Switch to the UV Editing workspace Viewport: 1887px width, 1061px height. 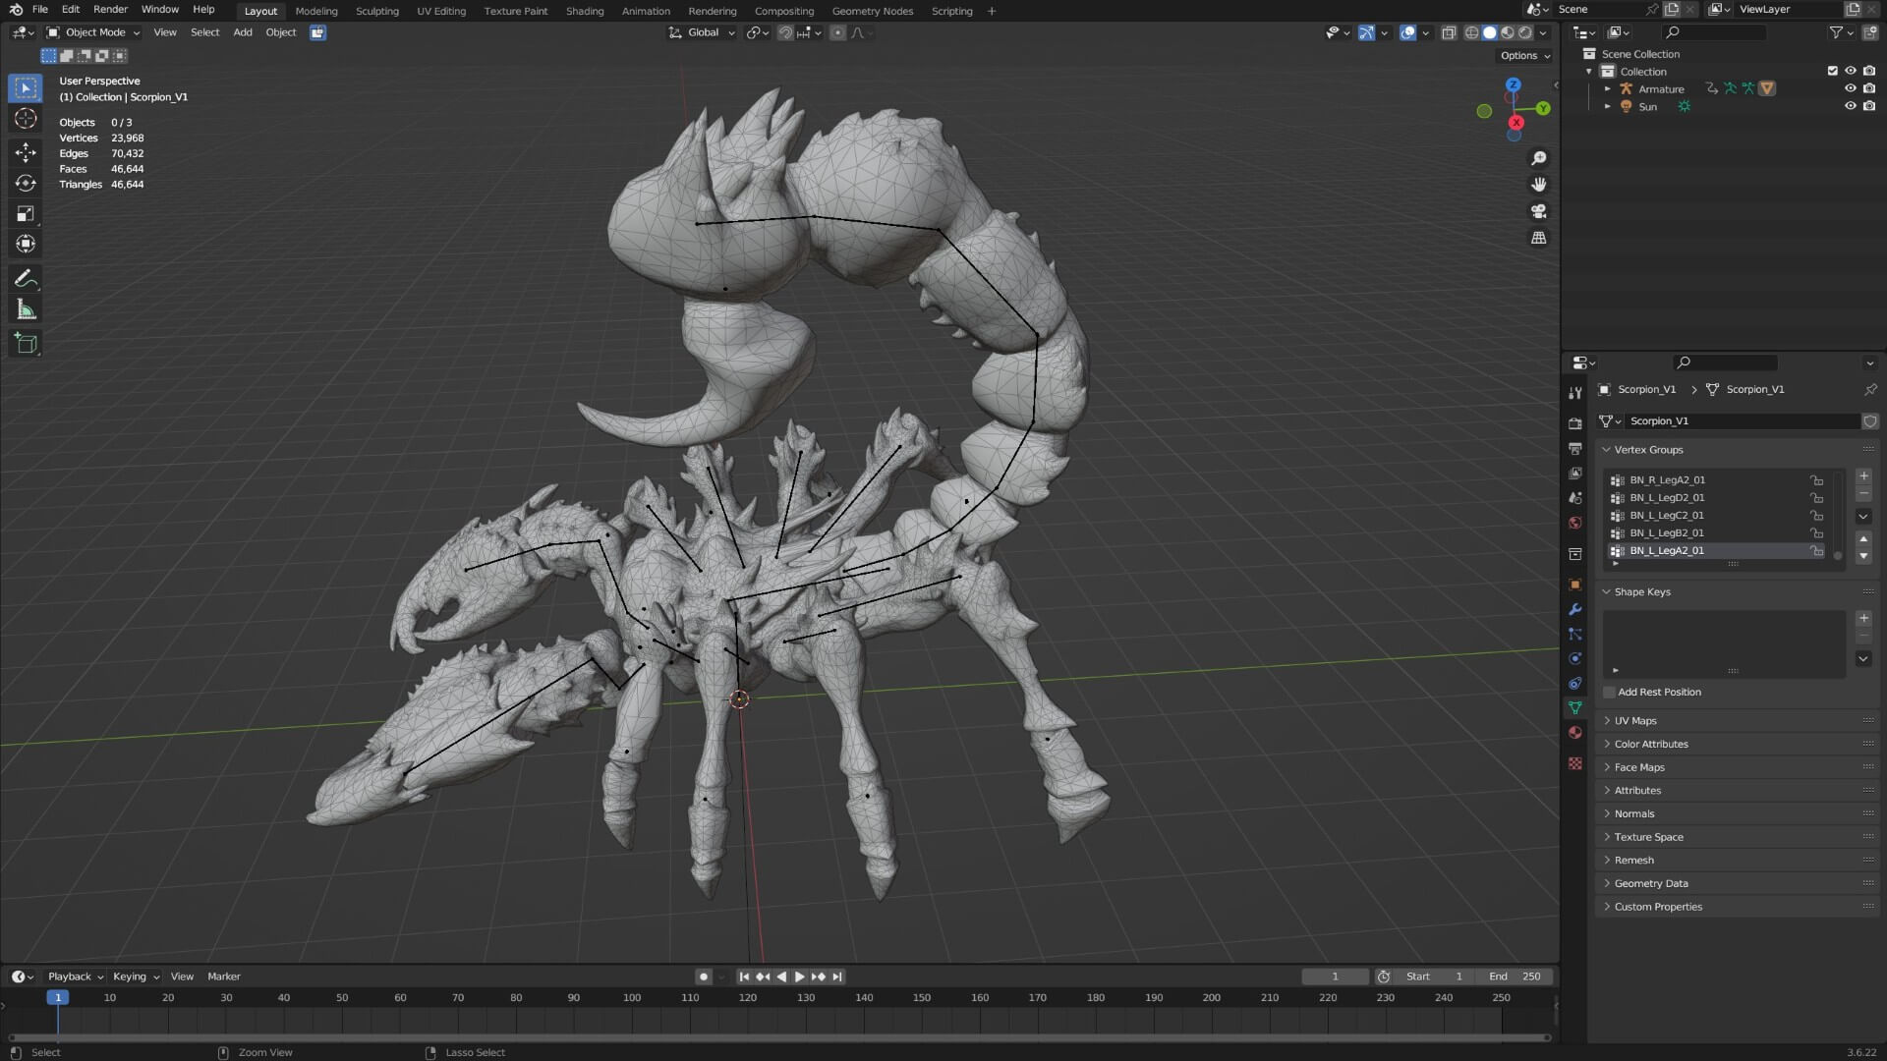[x=441, y=11]
